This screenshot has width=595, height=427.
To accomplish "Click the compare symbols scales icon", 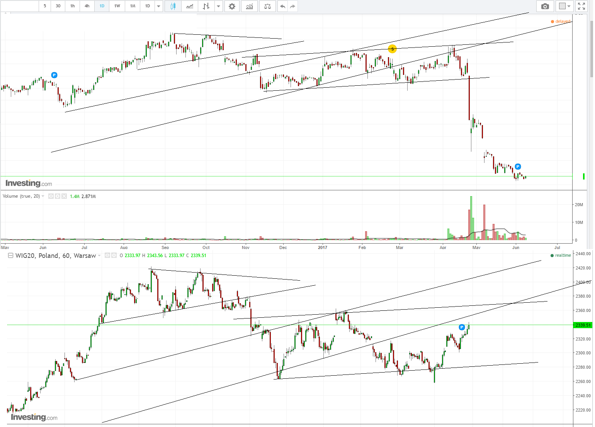I will [267, 6].
